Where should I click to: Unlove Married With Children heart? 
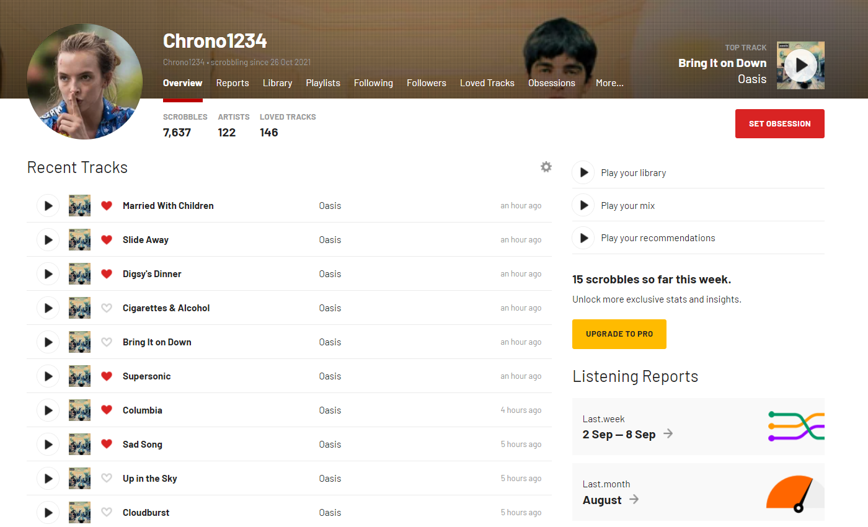click(107, 206)
